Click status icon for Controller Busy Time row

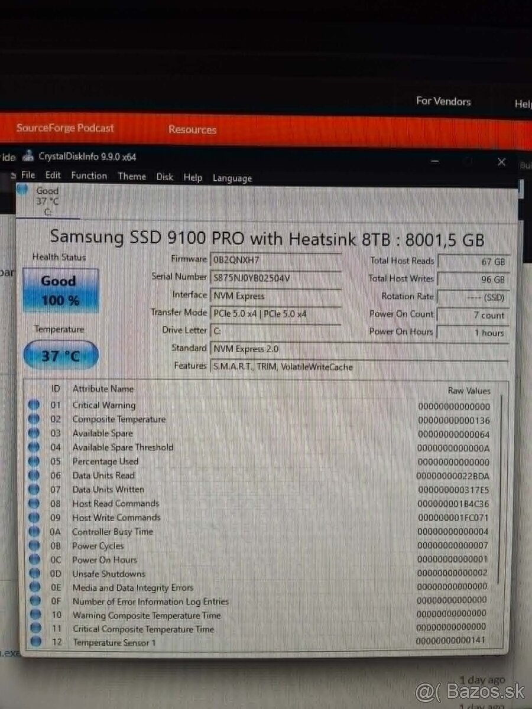[34, 532]
